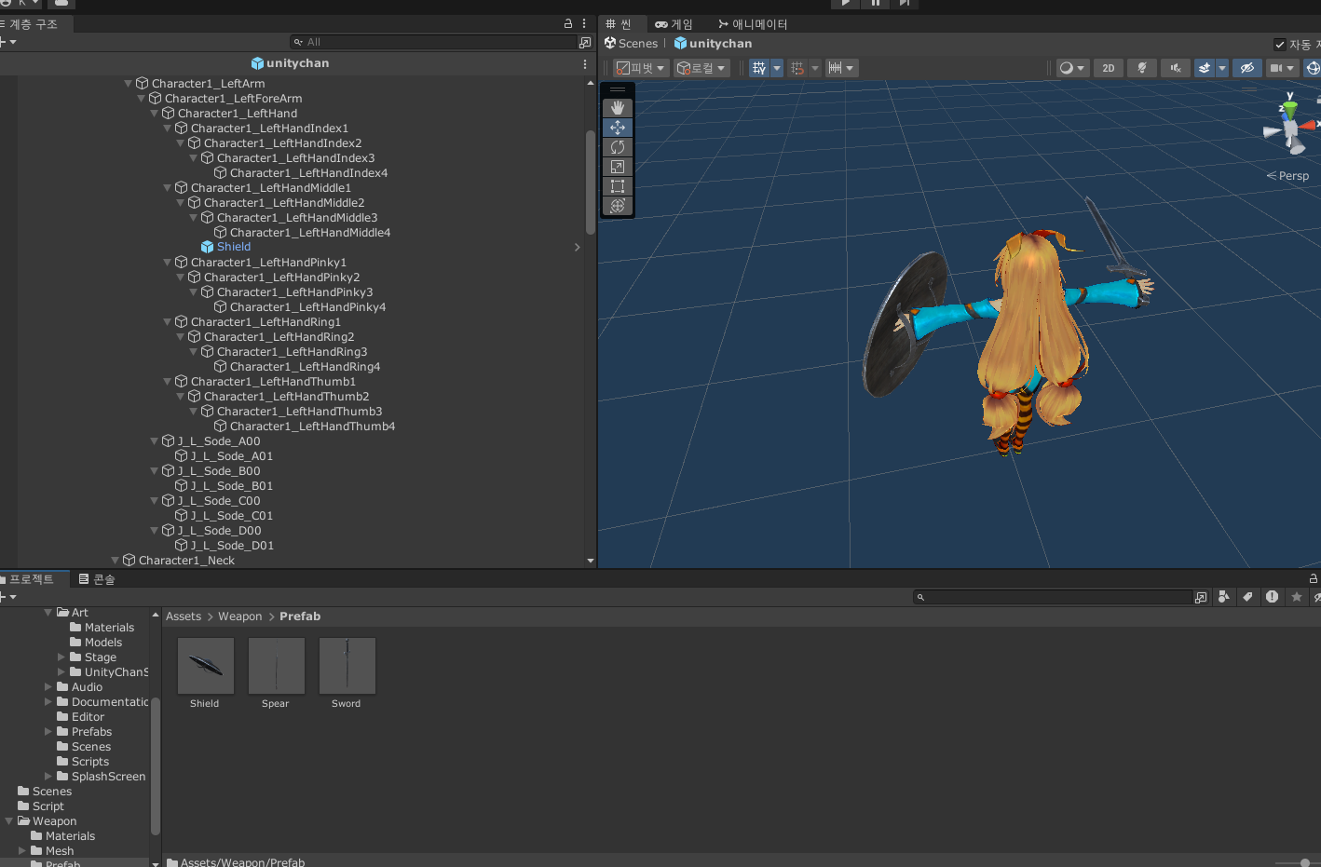Click Weapon in the project breadcrumb

[240, 616]
